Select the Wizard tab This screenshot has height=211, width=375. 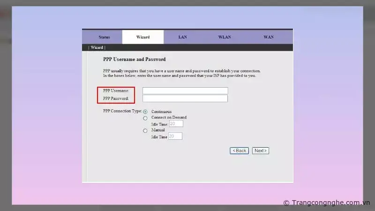click(143, 37)
